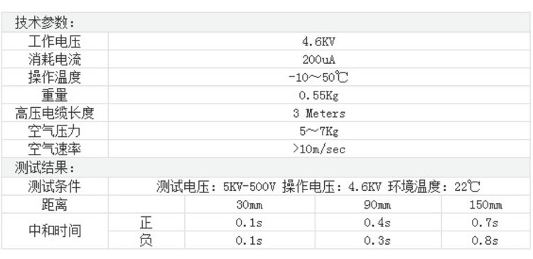Click the 150mm distance column header

(x=486, y=204)
